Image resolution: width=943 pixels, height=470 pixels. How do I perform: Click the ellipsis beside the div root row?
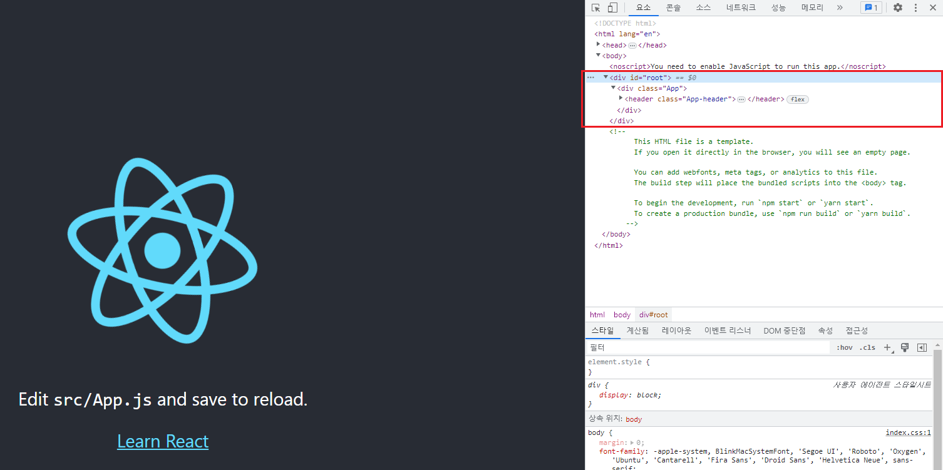tap(590, 78)
